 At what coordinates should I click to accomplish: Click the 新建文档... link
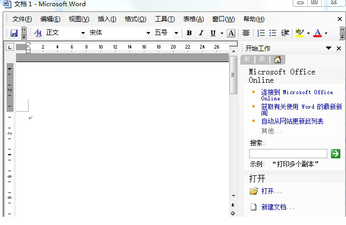(x=278, y=207)
